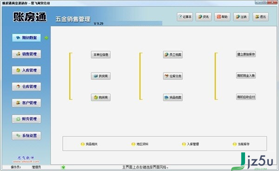Click the 注销 logout button
279x171 pixels.
point(241,17)
